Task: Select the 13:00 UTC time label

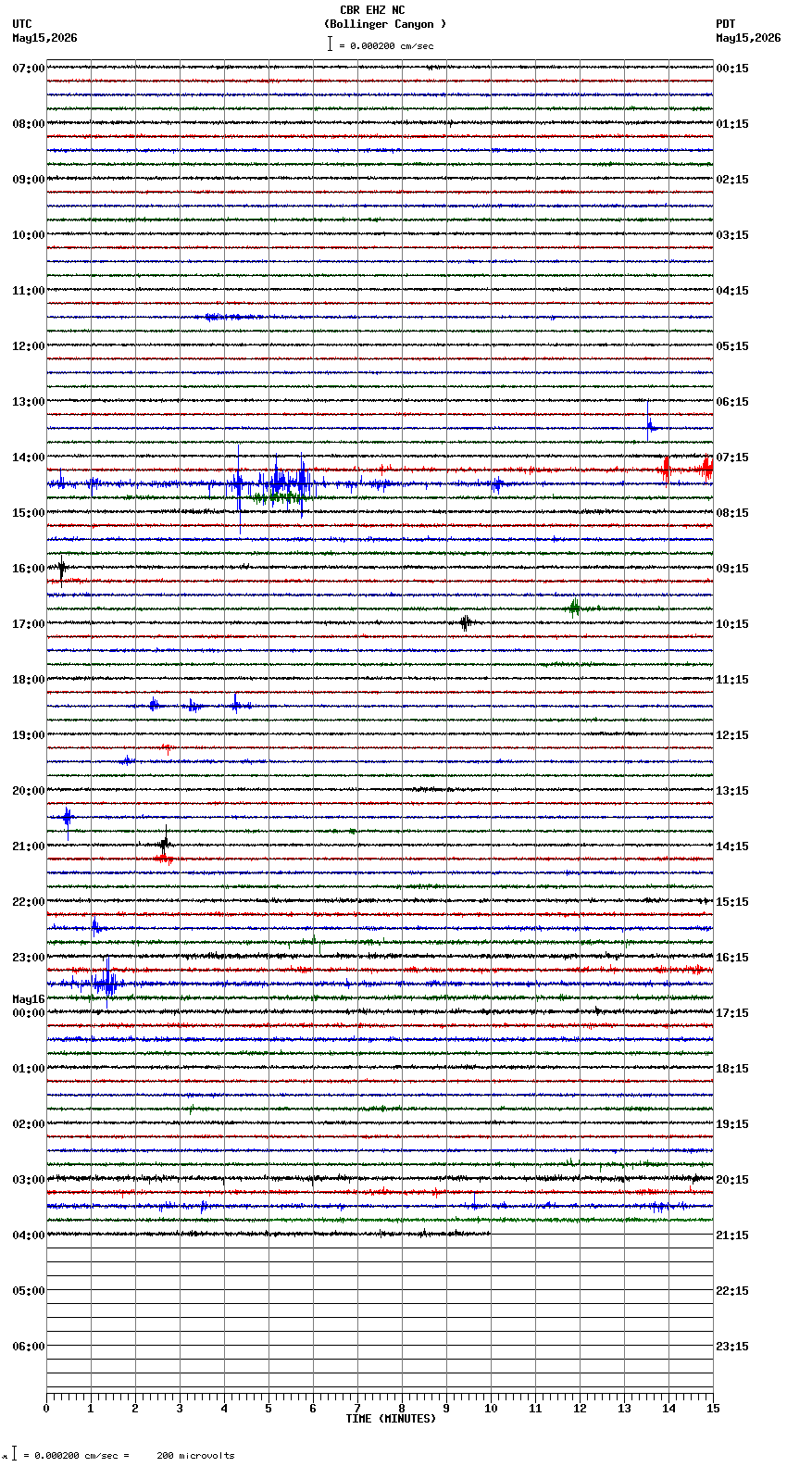Action: 29,402
